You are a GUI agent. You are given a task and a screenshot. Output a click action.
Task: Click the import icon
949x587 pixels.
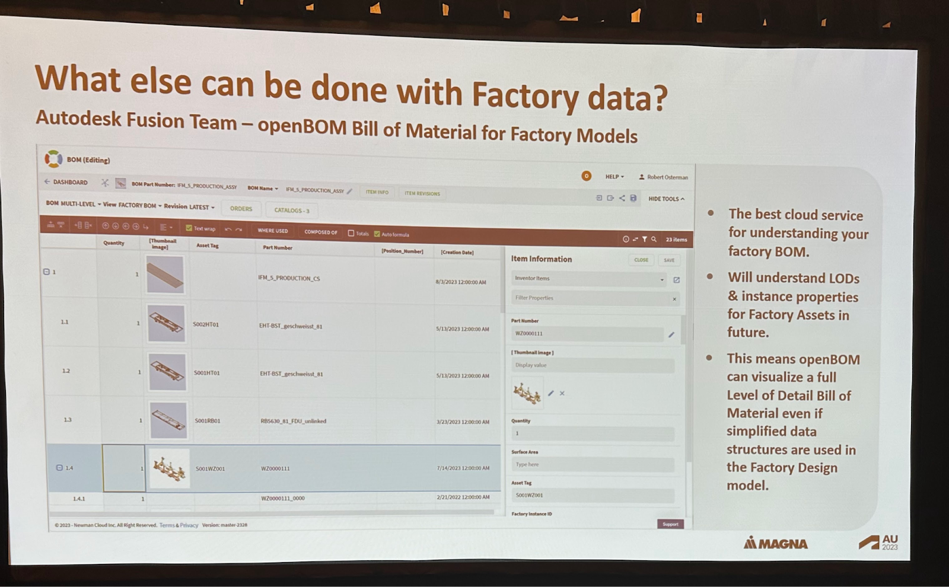click(x=599, y=197)
